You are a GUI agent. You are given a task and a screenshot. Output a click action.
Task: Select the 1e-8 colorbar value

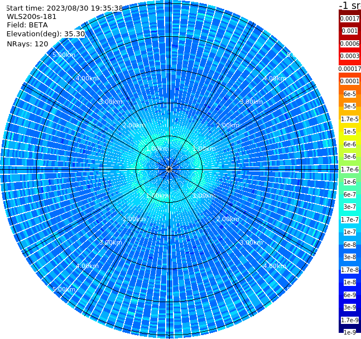(x=350, y=282)
